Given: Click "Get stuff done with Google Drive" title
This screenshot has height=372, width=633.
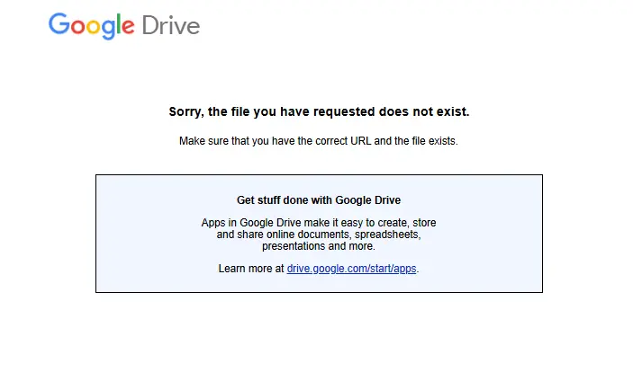Looking at the screenshot, I should 319,200.
